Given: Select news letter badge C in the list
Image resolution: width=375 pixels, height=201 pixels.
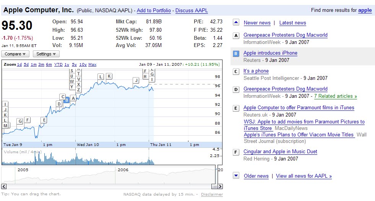Looking at the screenshot, I should tap(236, 71).
